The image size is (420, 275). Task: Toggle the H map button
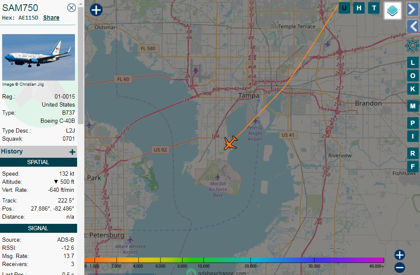(x=359, y=8)
